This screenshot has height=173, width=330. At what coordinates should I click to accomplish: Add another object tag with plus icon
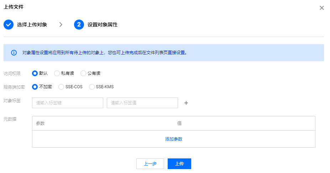click(186, 103)
